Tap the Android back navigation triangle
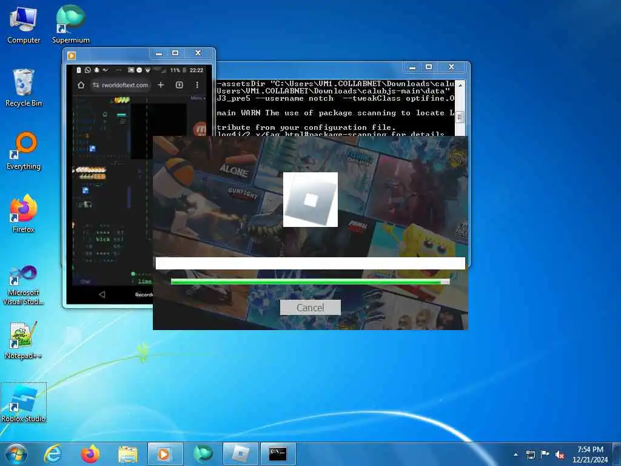 (x=102, y=294)
